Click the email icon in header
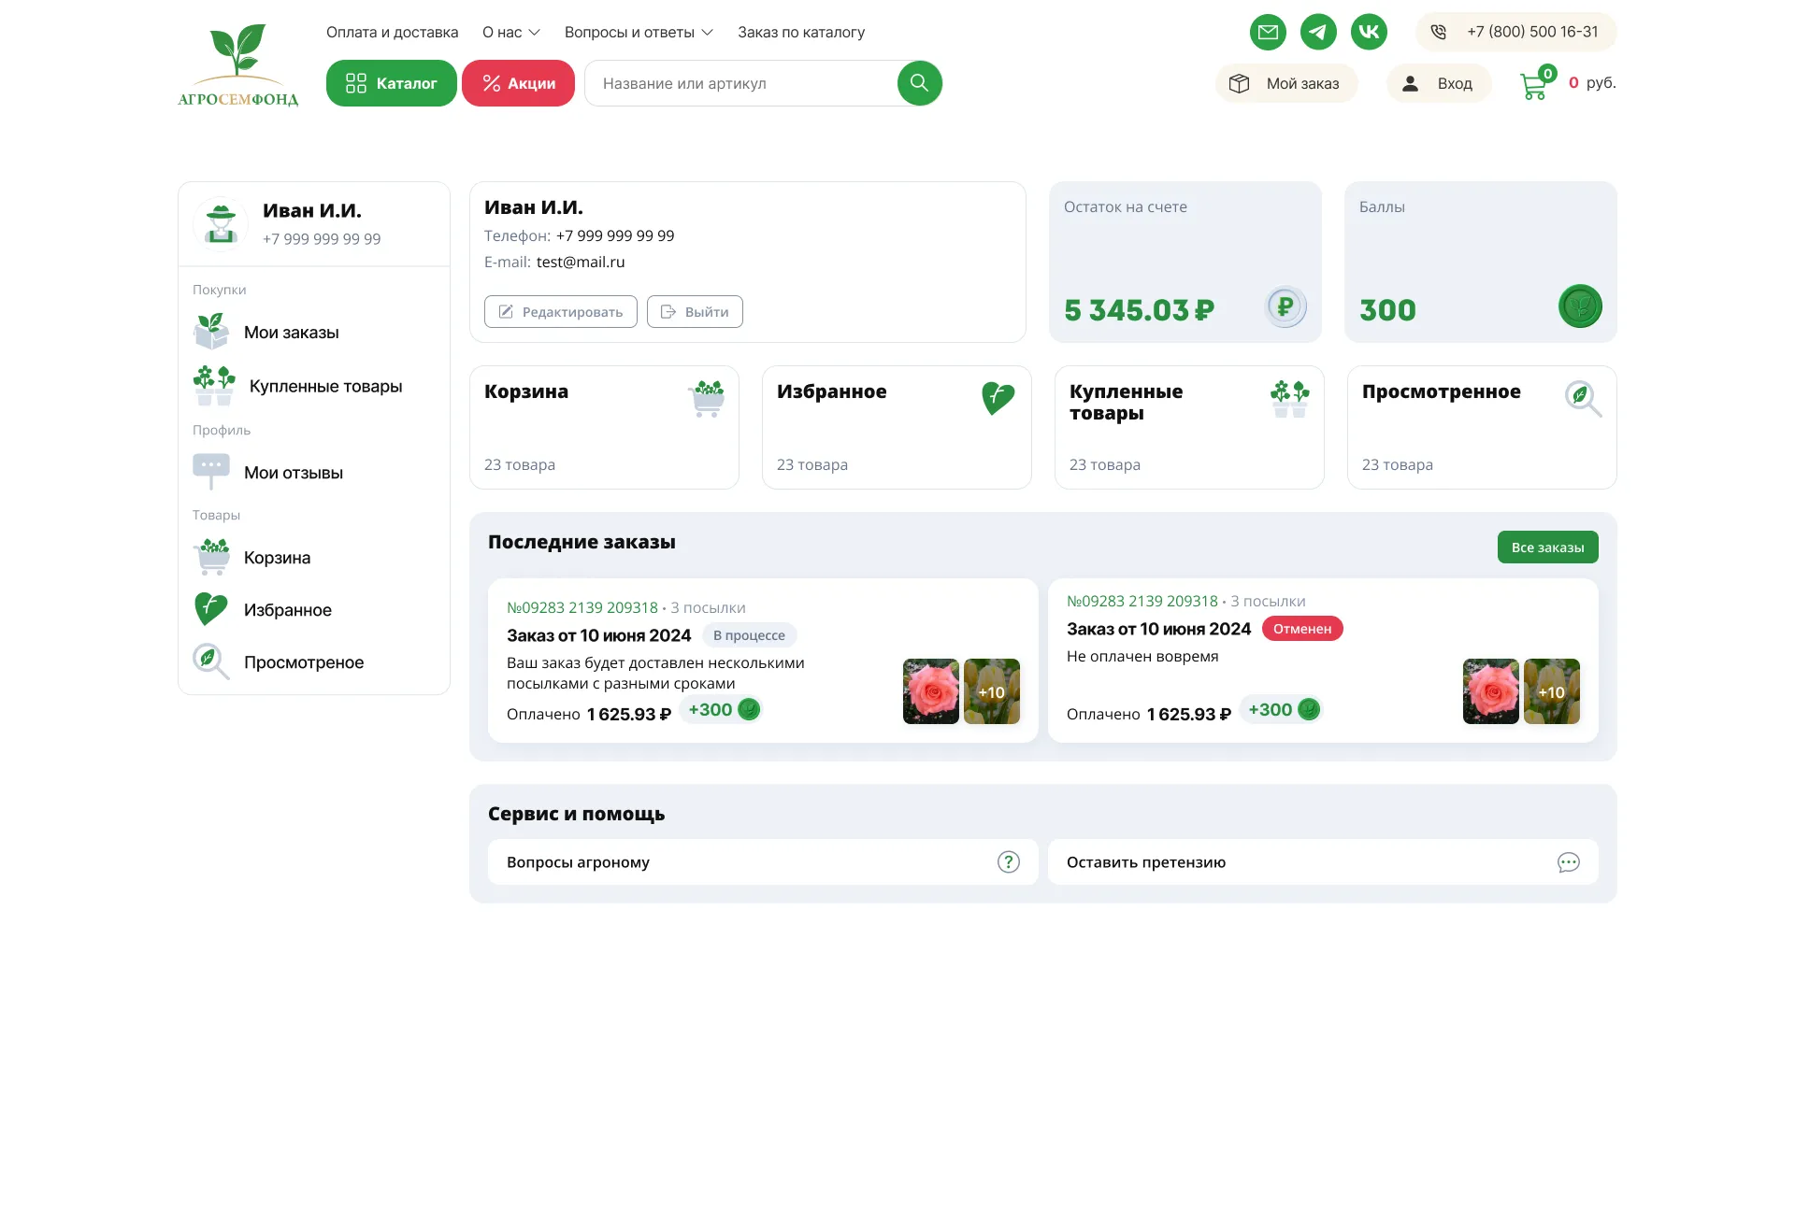The width and height of the screenshot is (1795, 1223). coord(1268,32)
